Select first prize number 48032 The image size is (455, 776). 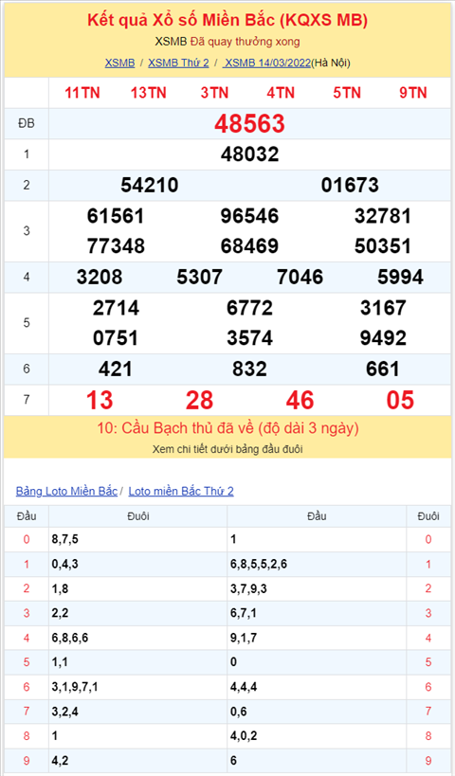(x=249, y=154)
